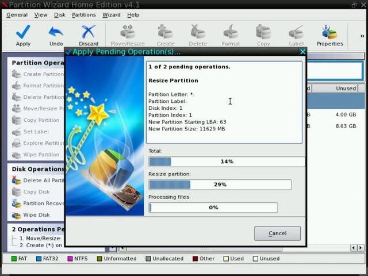Open the View menu
The height and width of the screenshot is (276, 368).
41,15
